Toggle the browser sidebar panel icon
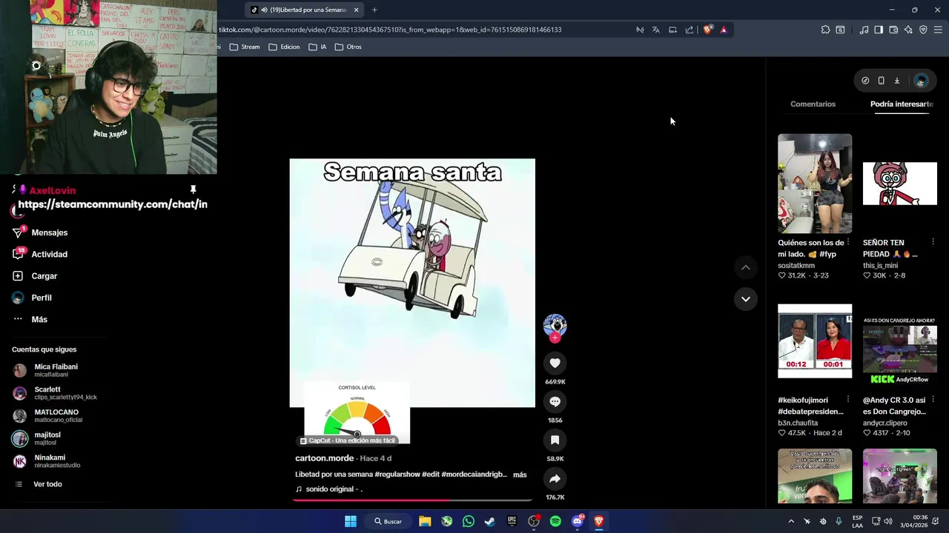Viewport: 949px width, 533px height. pyautogui.click(x=879, y=30)
